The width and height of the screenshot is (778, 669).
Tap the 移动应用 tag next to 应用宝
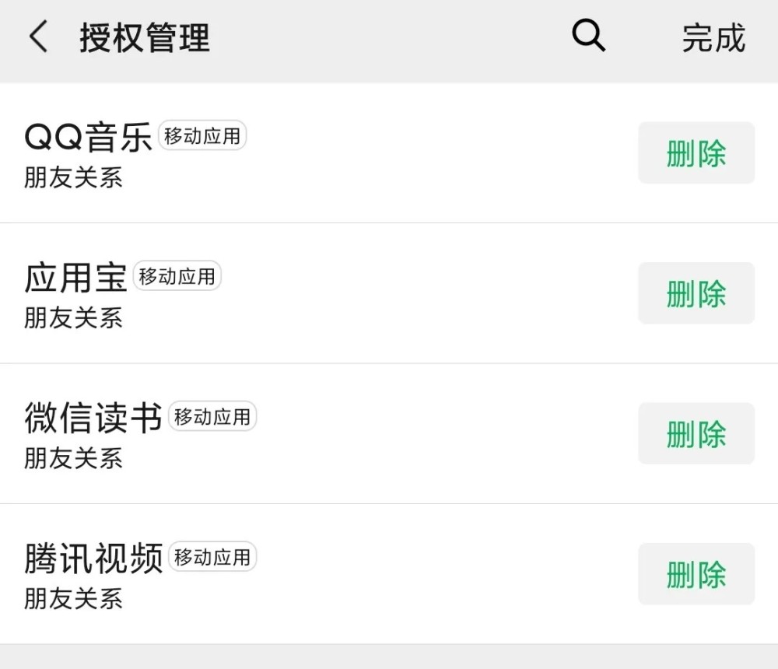(x=177, y=275)
